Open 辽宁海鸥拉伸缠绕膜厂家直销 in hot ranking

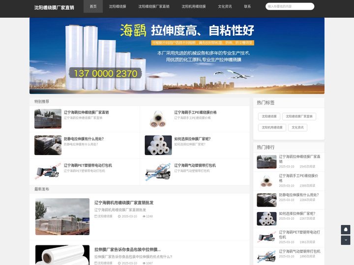(x=299, y=159)
